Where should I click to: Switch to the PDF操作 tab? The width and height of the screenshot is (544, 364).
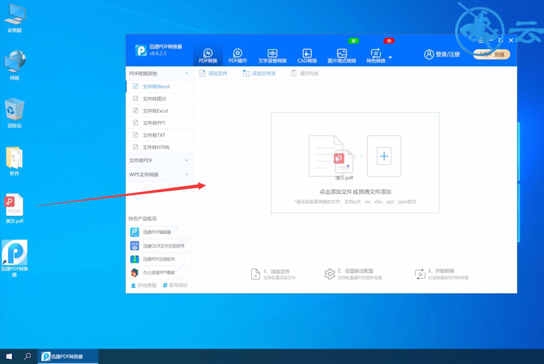click(x=237, y=56)
